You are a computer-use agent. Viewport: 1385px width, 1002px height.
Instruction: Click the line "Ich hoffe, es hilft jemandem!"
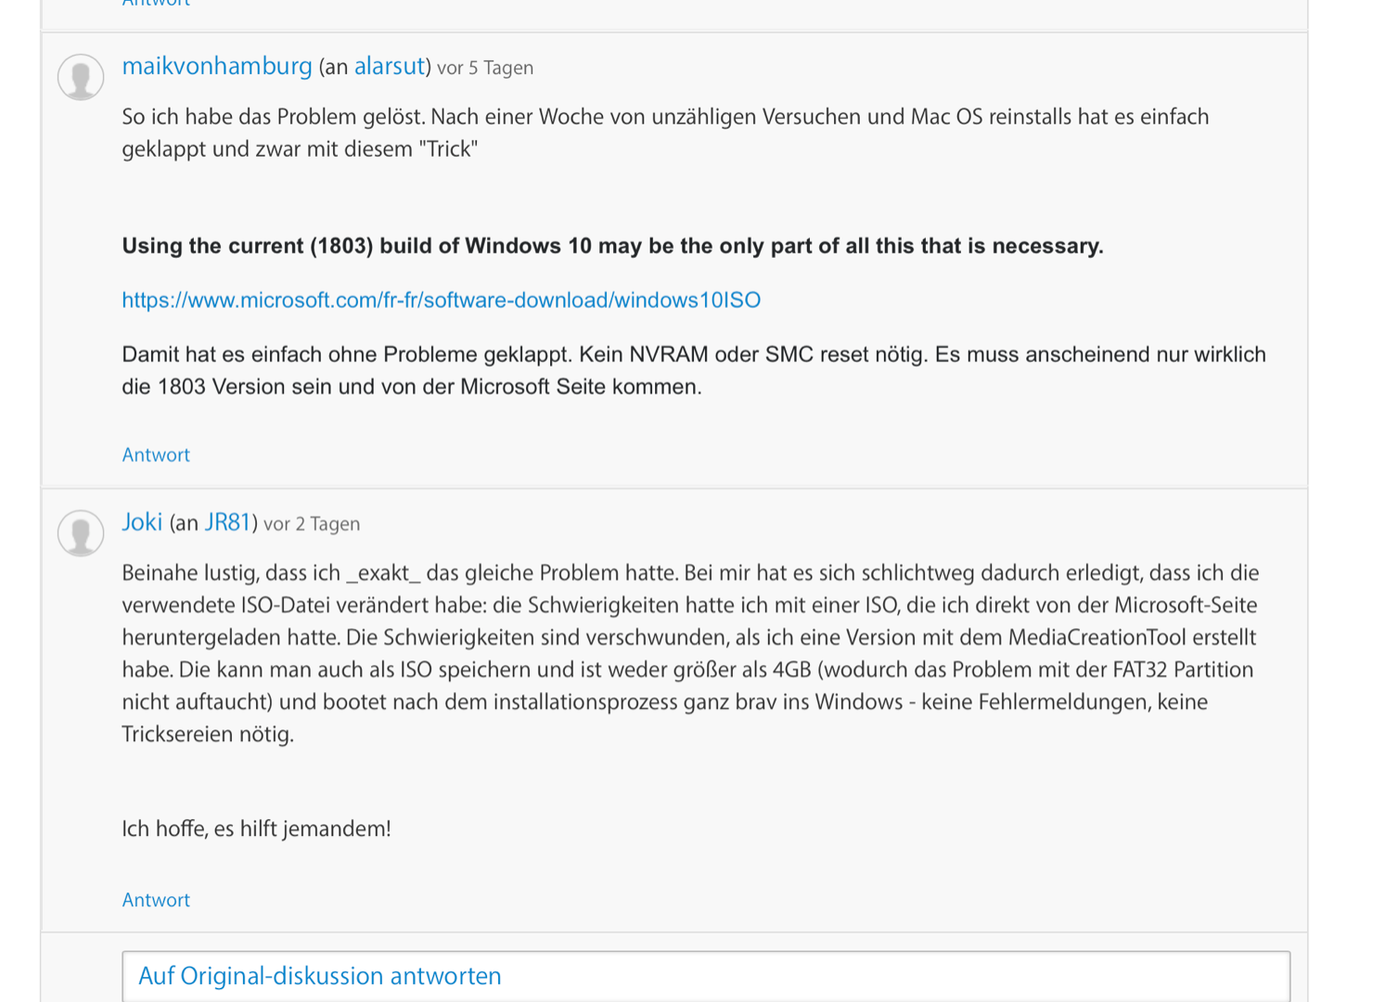point(256,829)
